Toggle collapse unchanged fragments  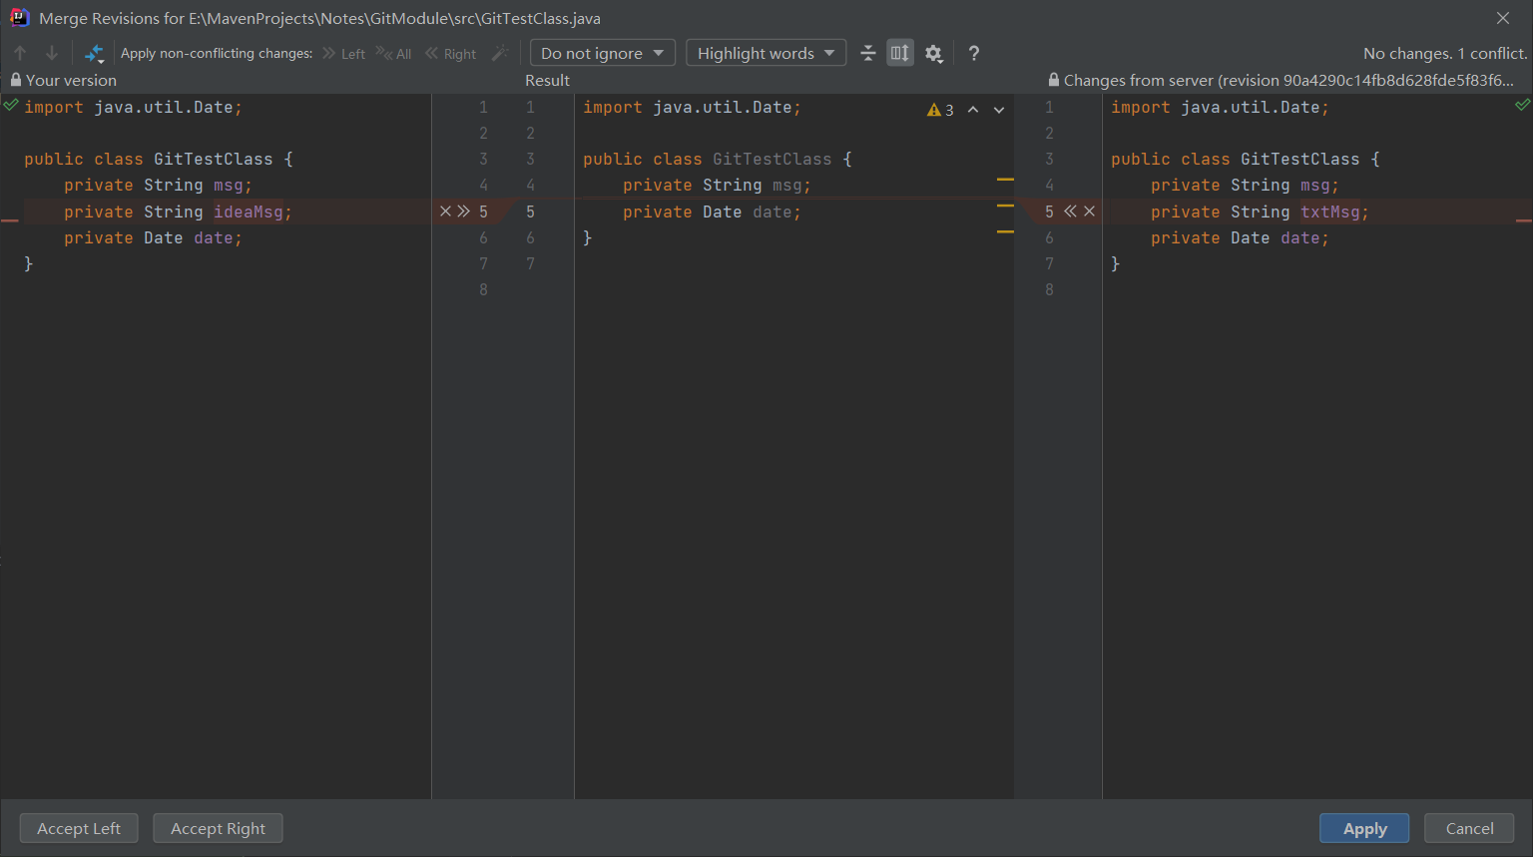click(867, 53)
